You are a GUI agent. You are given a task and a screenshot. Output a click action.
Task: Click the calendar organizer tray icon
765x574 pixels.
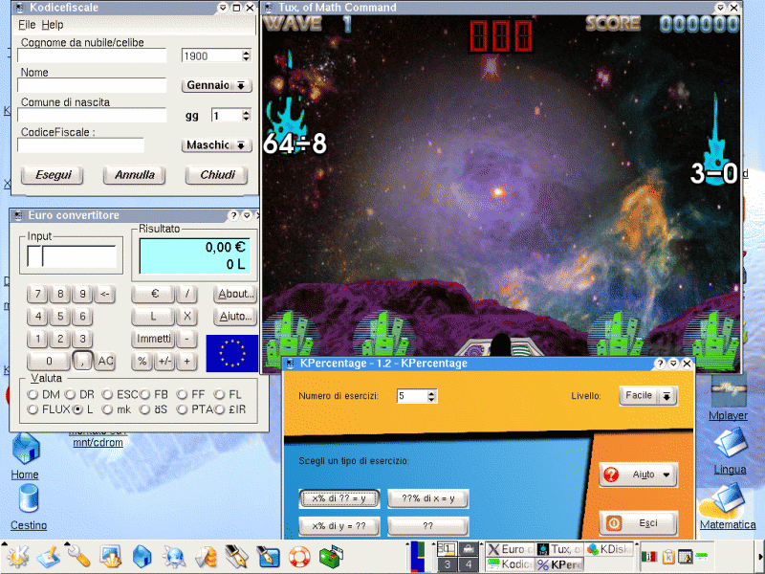685,557
